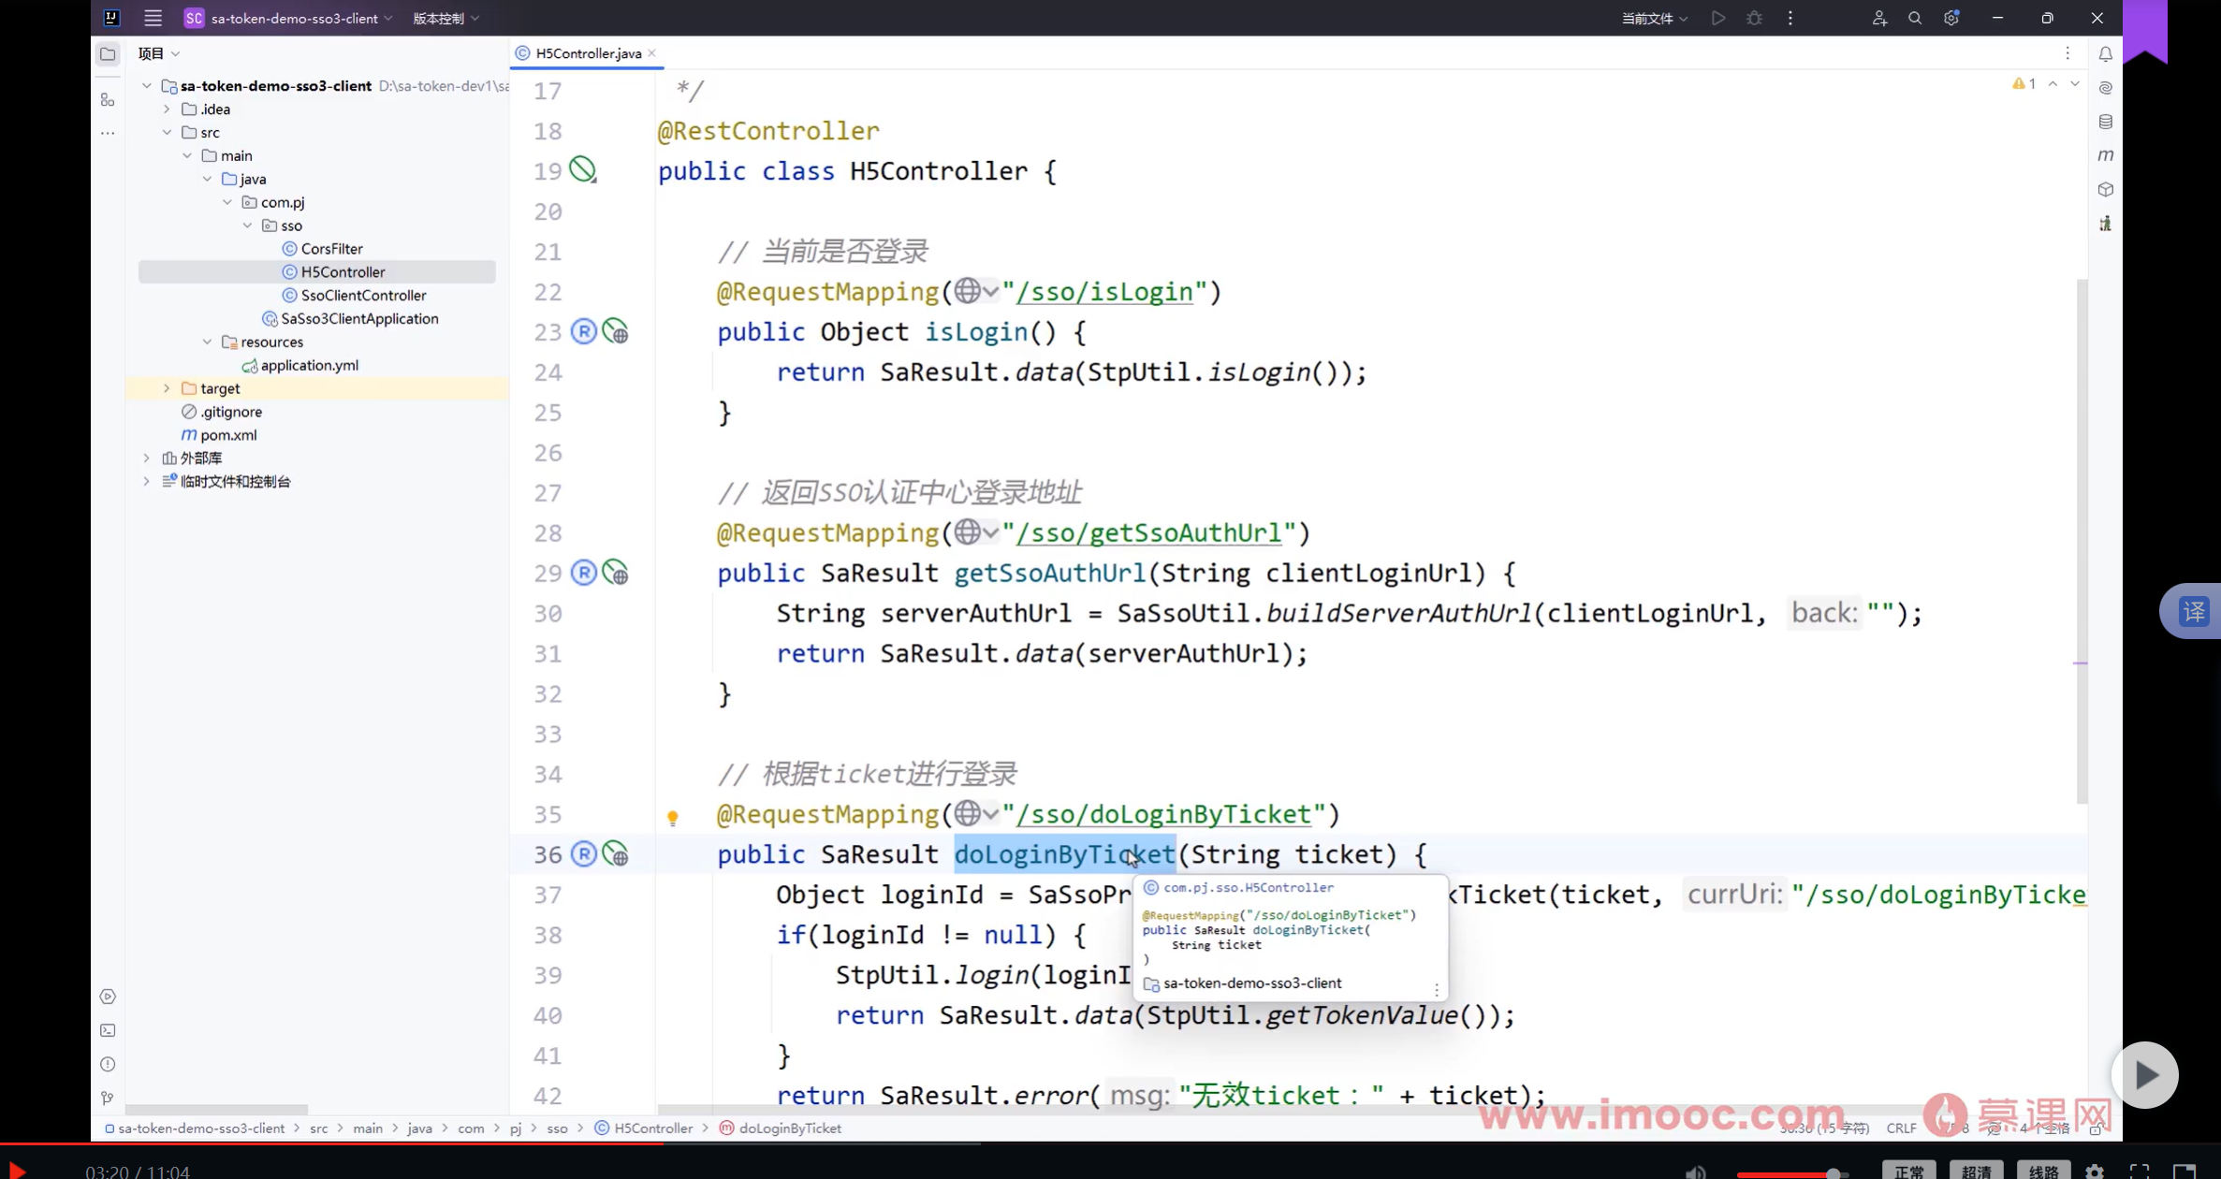Expand the 外部库 external libraries node

[x=147, y=458]
